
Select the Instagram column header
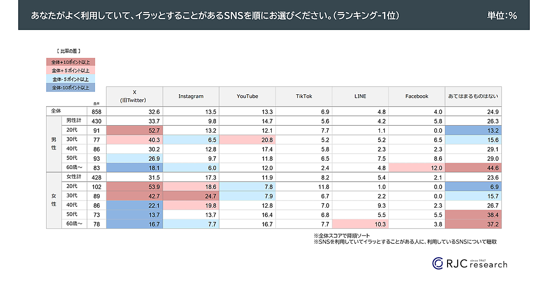pyautogui.click(x=191, y=96)
